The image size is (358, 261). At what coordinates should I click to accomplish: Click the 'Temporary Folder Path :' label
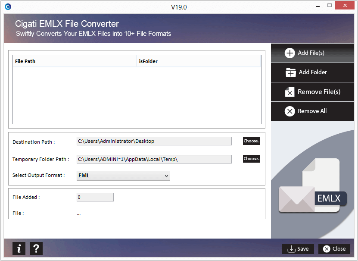(40, 159)
